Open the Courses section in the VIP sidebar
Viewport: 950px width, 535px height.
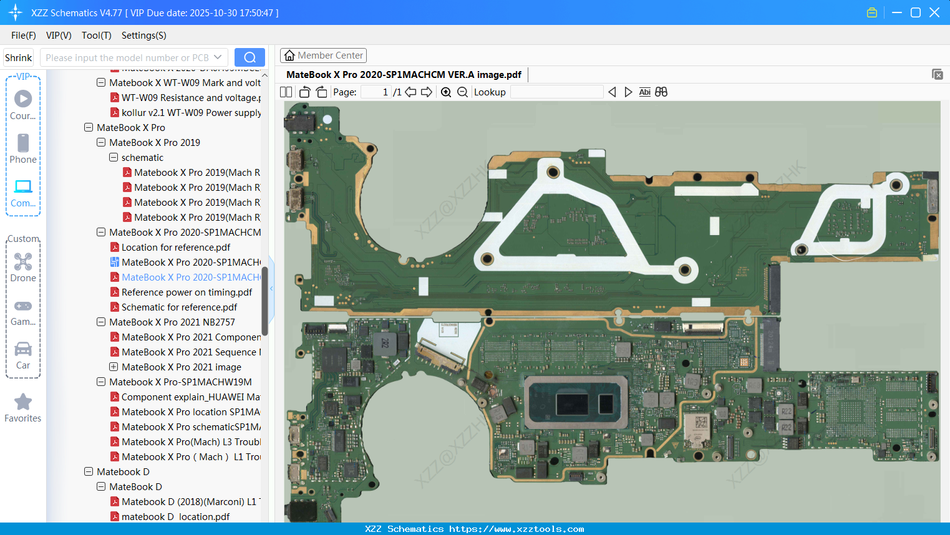pos(23,105)
